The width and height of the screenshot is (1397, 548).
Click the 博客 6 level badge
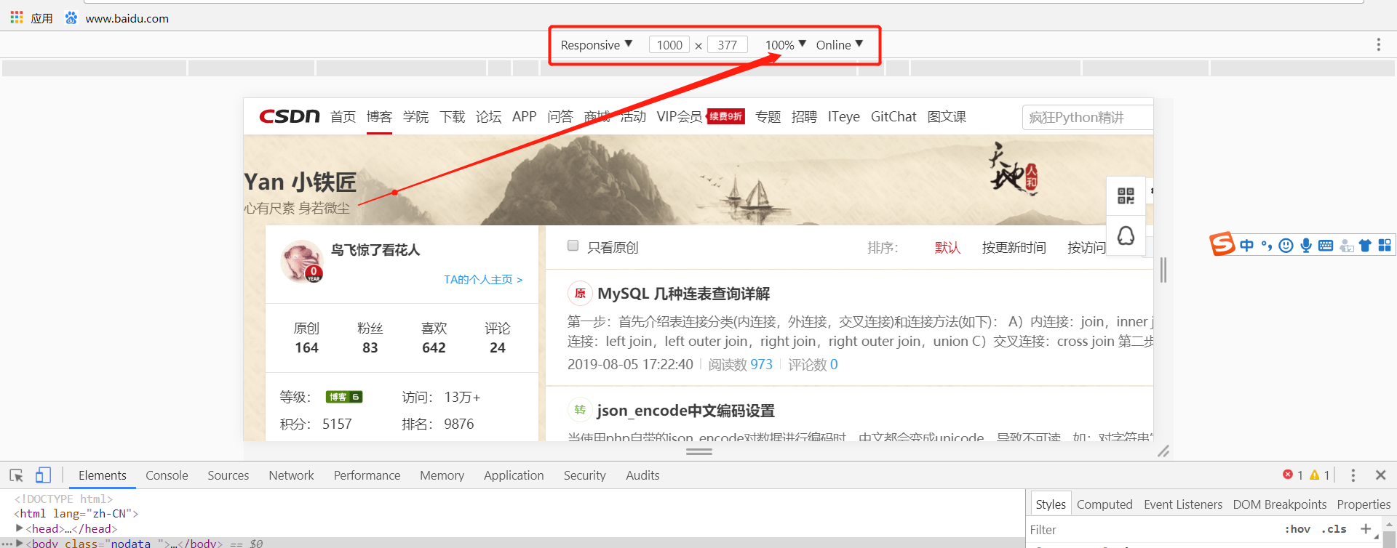point(344,397)
